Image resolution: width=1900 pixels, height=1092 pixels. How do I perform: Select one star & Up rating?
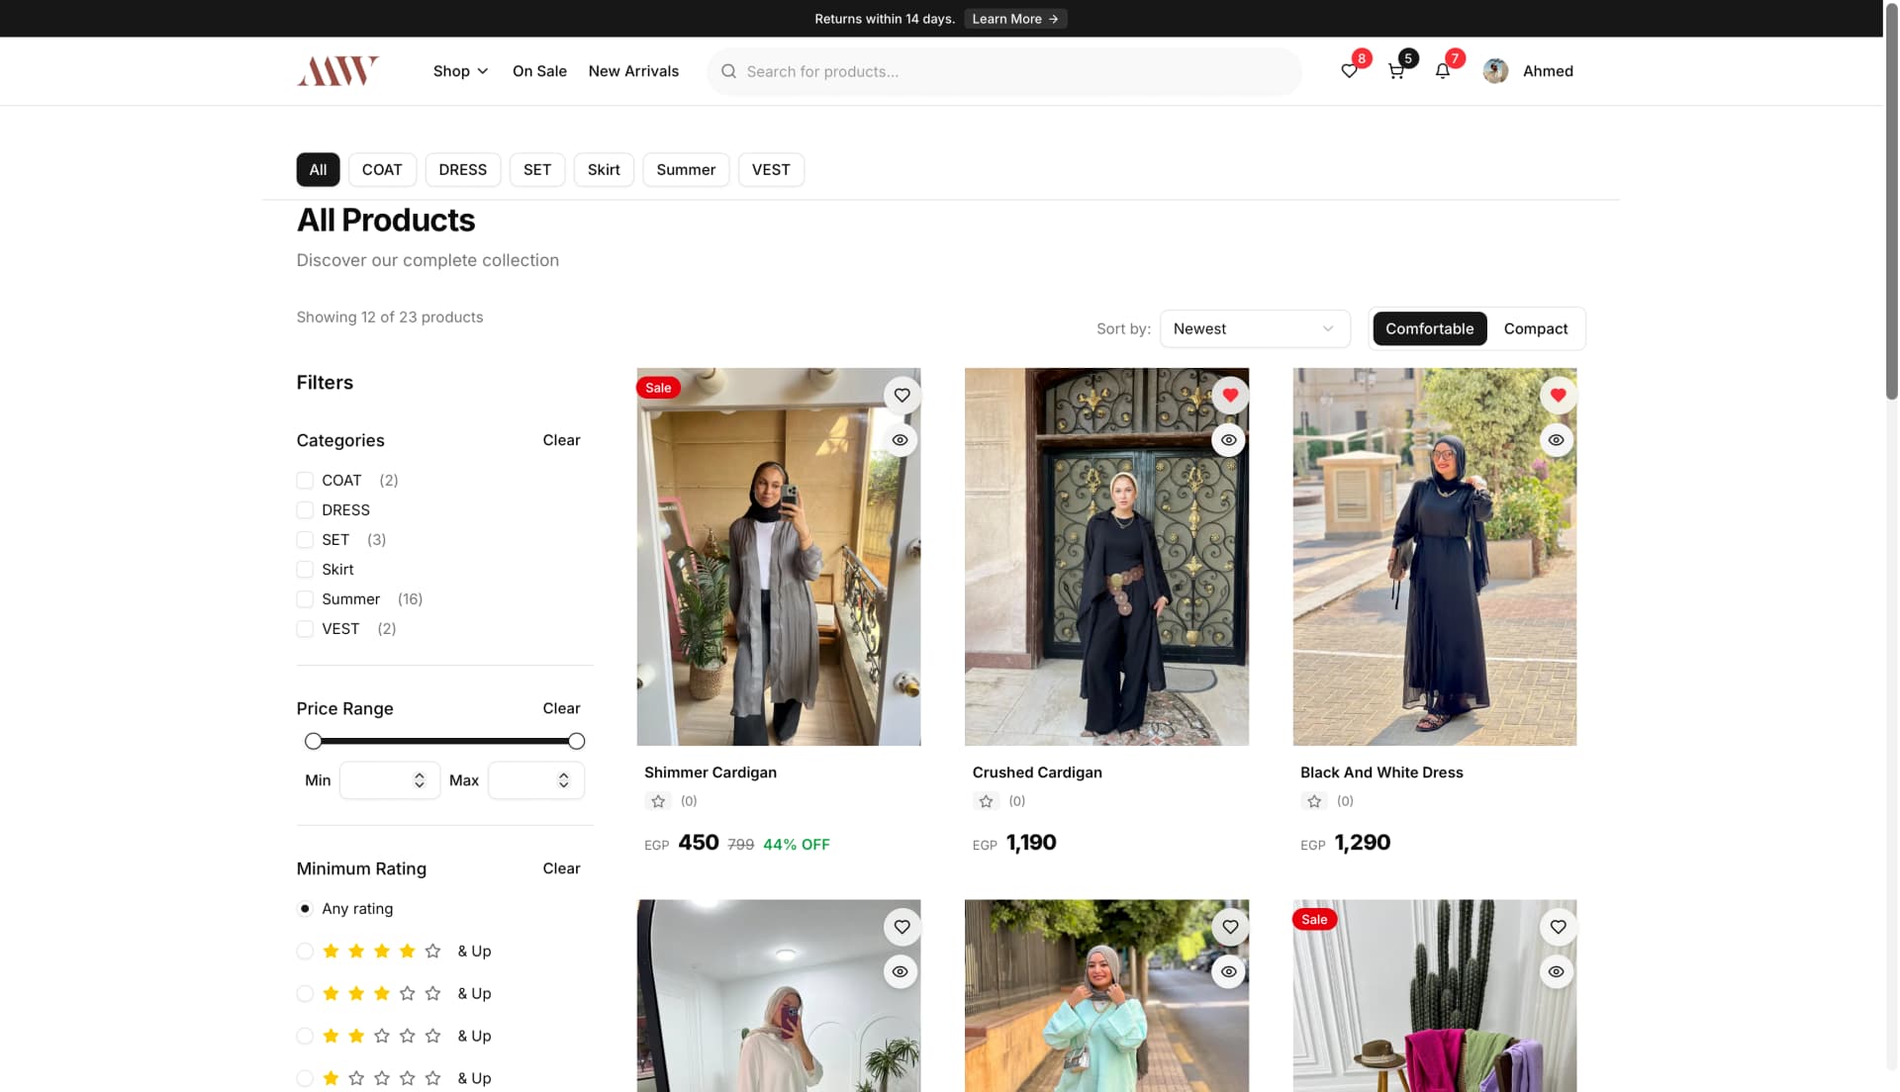click(x=305, y=1079)
